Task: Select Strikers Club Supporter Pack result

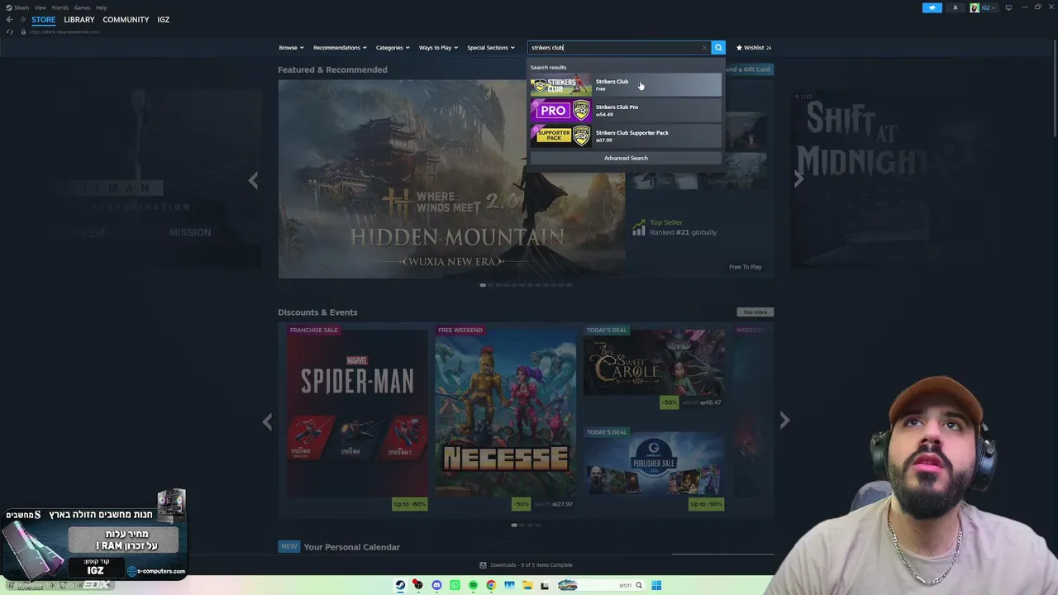Action: coord(626,136)
